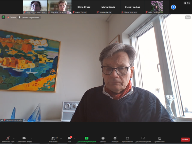Open the Приложения apps panel

coord(127,139)
